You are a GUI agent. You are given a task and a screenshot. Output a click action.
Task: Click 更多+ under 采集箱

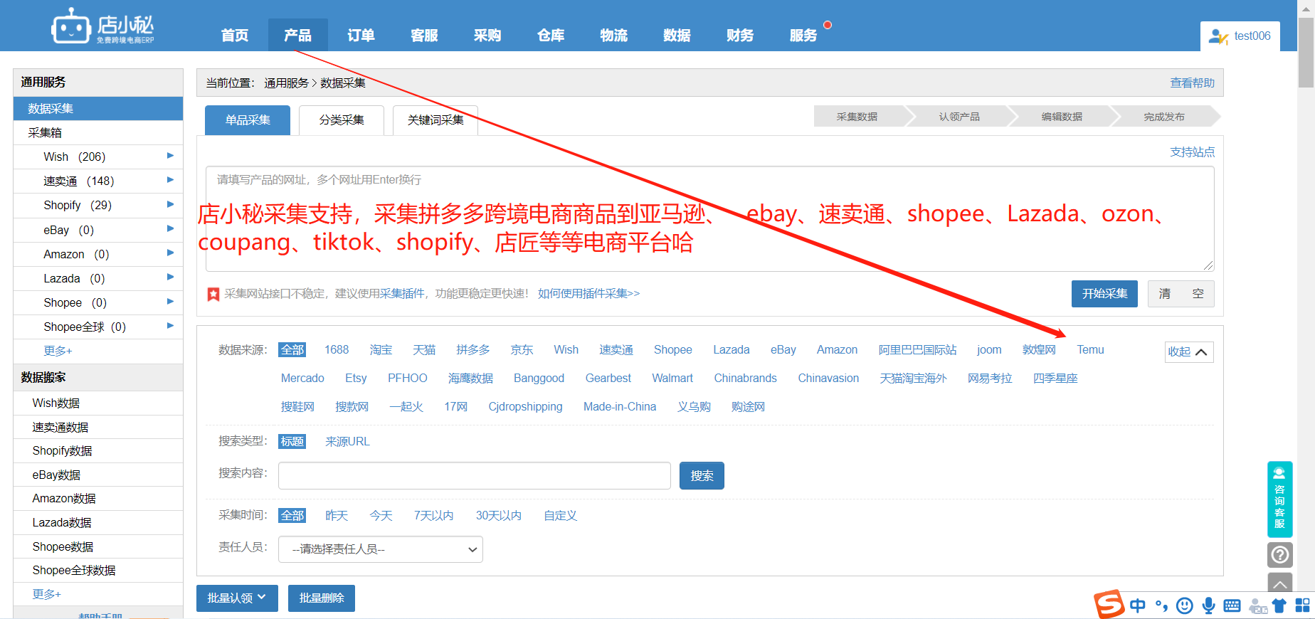58,351
